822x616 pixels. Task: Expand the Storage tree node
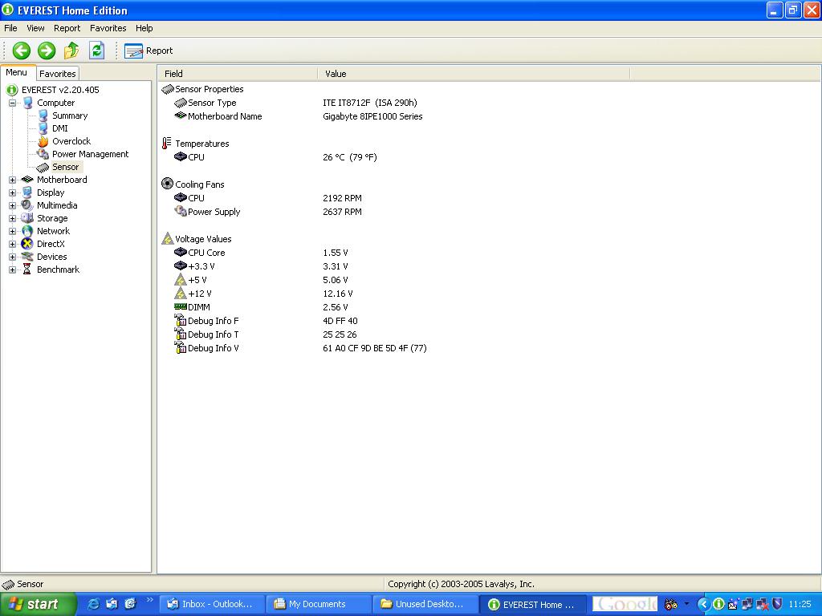pos(13,218)
